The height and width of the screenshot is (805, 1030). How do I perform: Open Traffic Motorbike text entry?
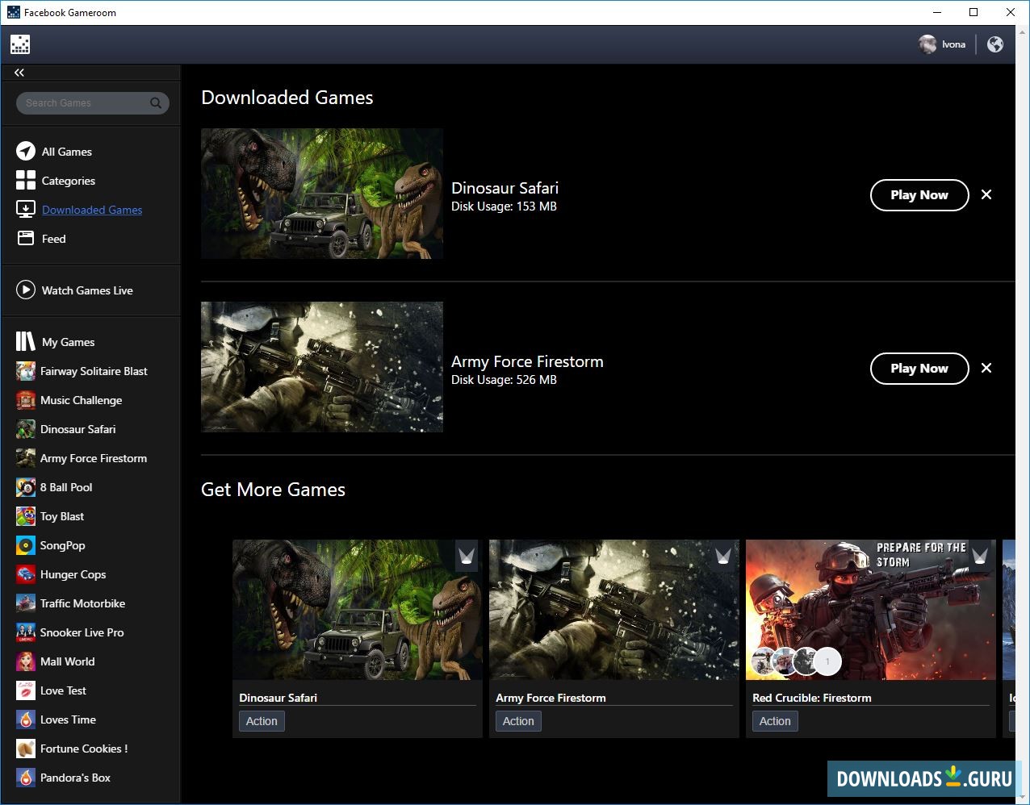pyautogui.click(x=83, y=603)
